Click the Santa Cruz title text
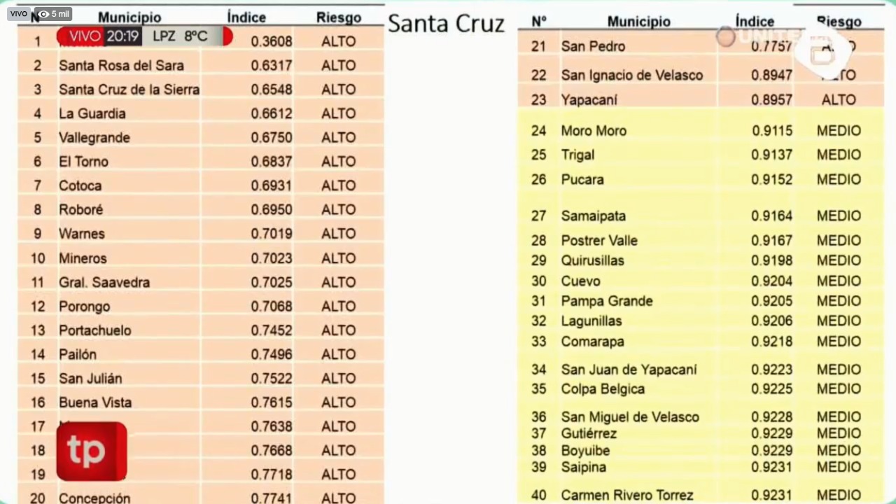Viewport: 896px width, 504px height. (x=446, y=23)
